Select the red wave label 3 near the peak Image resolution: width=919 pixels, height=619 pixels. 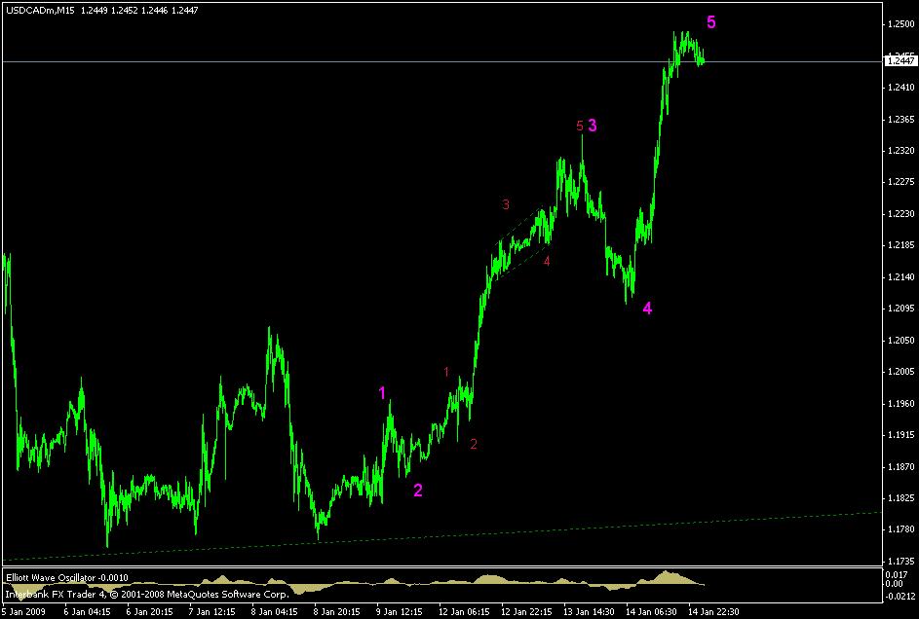(x=505, y=203)
